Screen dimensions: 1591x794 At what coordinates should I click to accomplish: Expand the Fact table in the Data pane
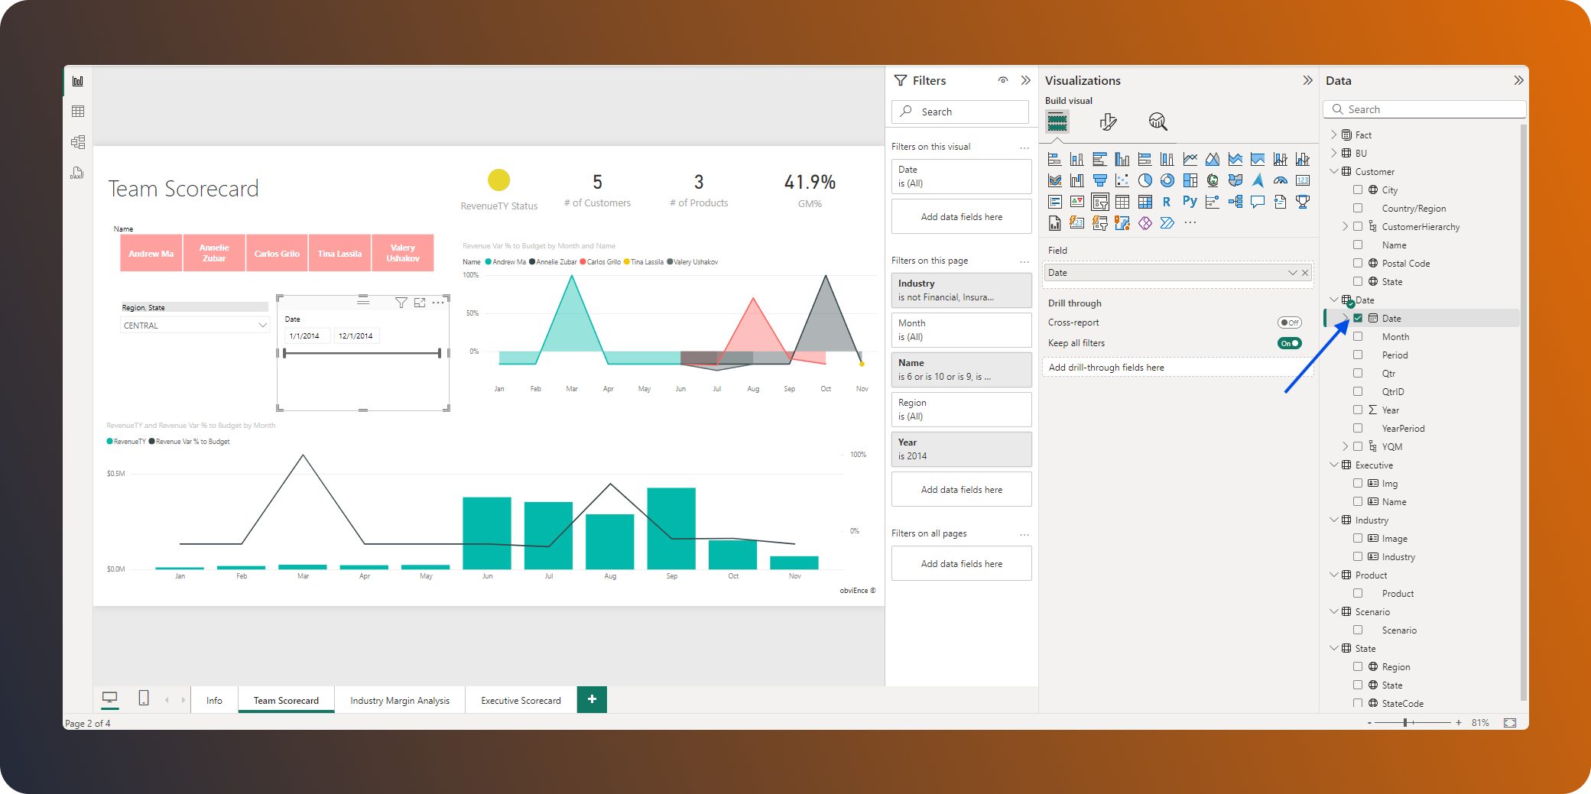[x=1334, y=134]
